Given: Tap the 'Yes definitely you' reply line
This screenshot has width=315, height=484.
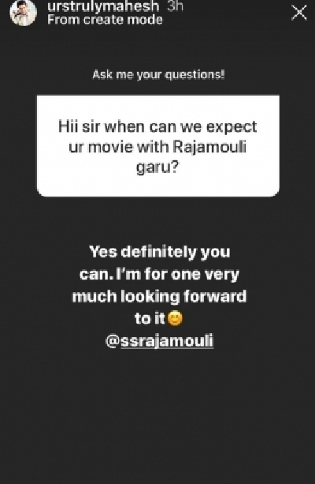Looking at the screenshot, I should [160, 252].
